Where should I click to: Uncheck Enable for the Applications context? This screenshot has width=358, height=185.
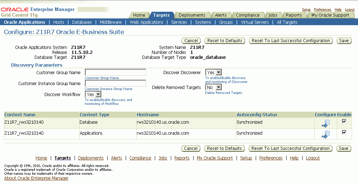[x=344, y=132]
